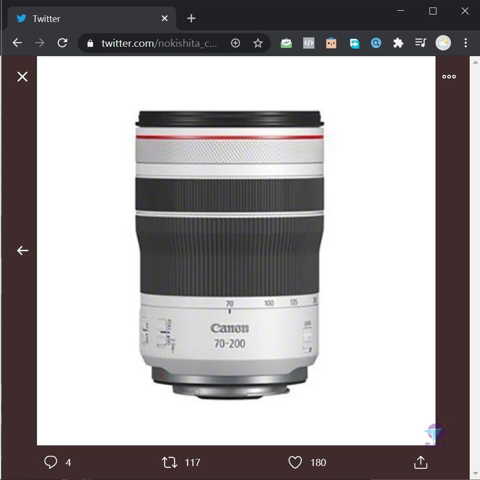Click the scrollbar down arrow
The image size is (480, 480).
[475, 473]
